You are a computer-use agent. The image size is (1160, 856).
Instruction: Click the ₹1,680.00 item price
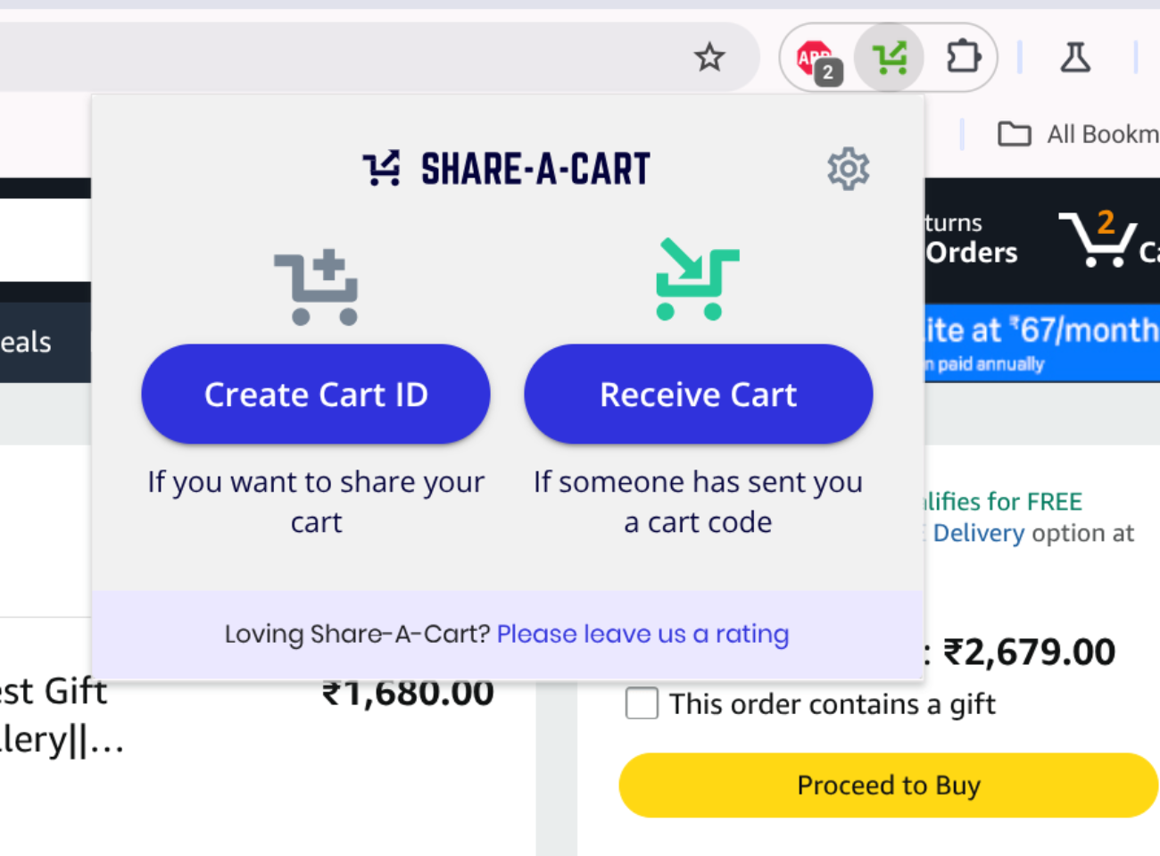tap(408, 691)
